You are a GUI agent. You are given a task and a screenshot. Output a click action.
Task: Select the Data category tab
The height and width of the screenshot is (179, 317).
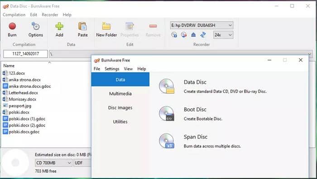(120, 79)
